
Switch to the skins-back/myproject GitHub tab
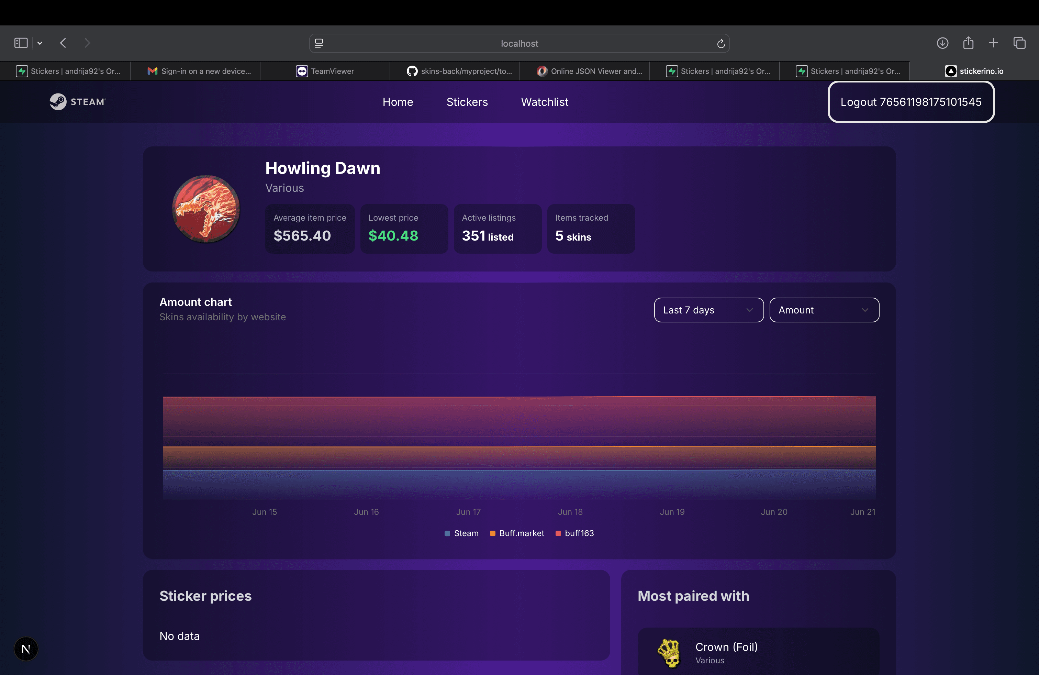(x=455, y=71)
